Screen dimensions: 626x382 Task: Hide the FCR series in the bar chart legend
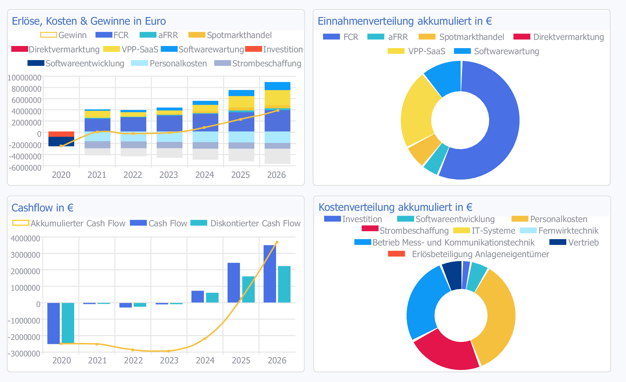104,35
